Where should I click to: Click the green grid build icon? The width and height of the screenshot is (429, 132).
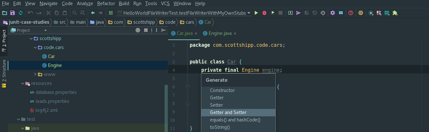pyautogui.click(x=111, y=13)
